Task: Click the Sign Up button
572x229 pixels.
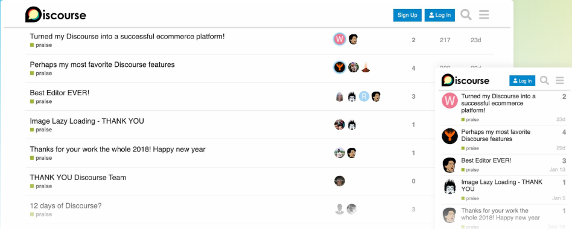Action: pyautogui.click(x=407, y=15)
